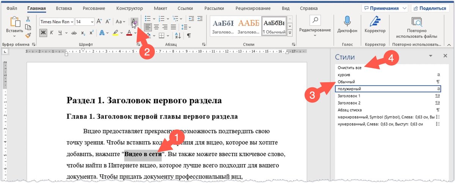Screen dimensions: 455x183
Task: Switch to the Вставка tab
Action: [x=64, y=8]
